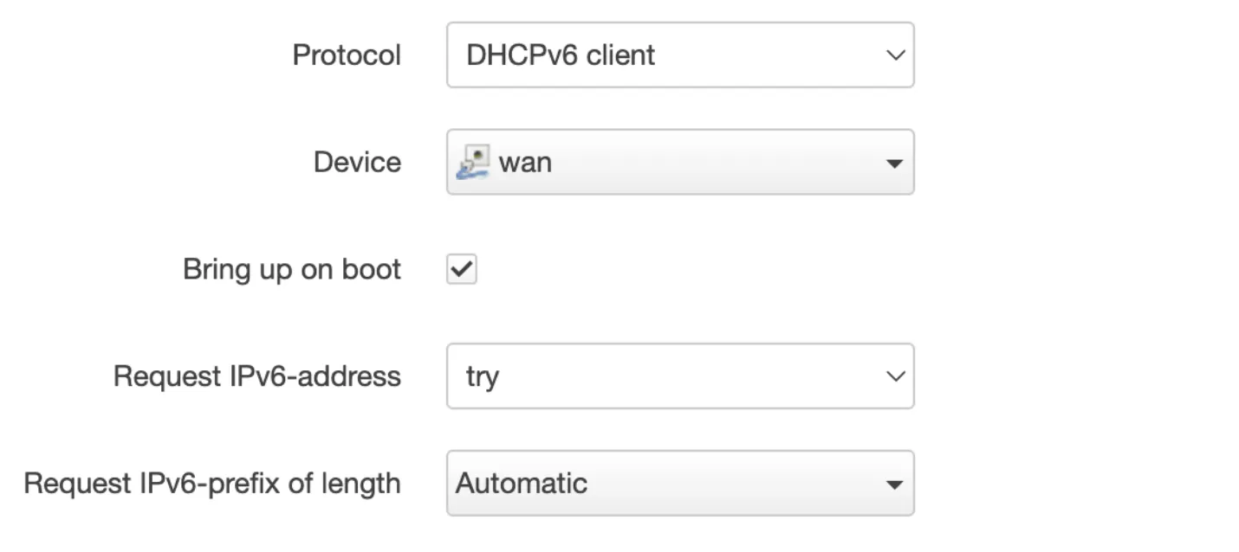
Task: Click the triangle arrow on the Device selector
Action: (x=894, y=163)
